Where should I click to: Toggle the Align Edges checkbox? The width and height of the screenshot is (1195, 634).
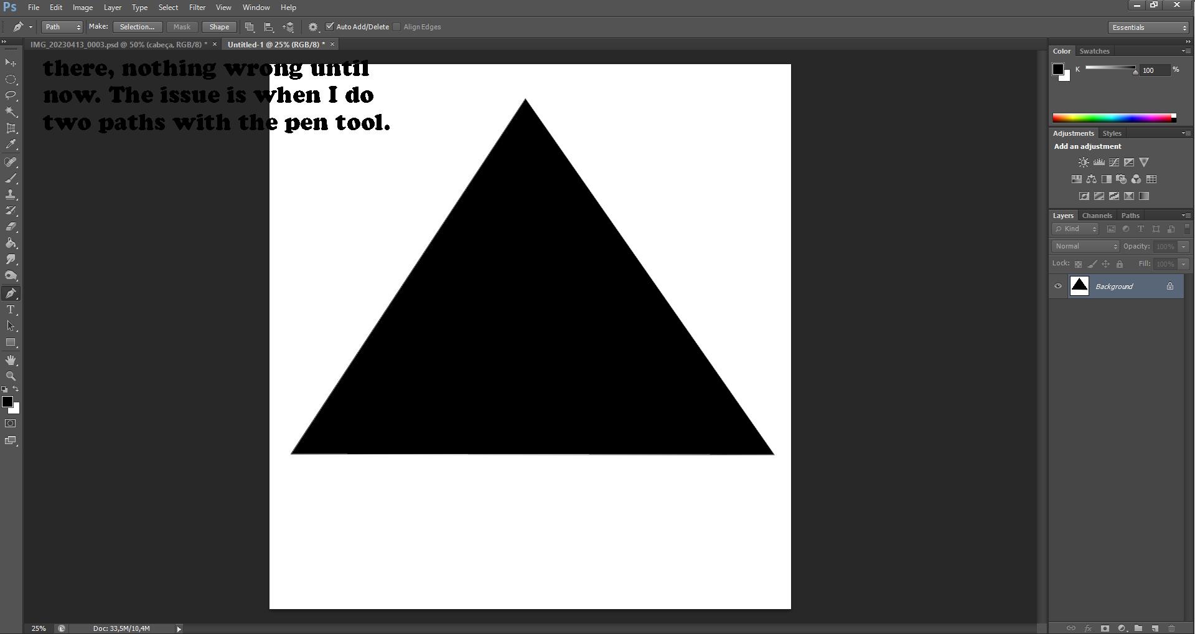[x=396, y=27]
